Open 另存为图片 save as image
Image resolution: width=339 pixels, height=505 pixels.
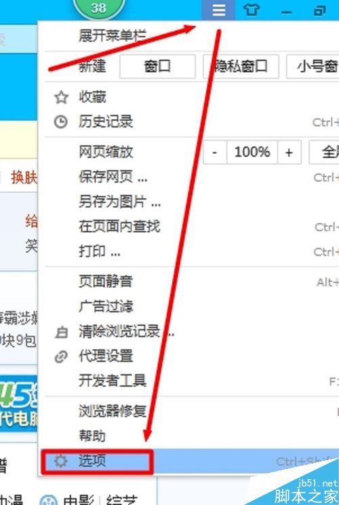(119, 202)
